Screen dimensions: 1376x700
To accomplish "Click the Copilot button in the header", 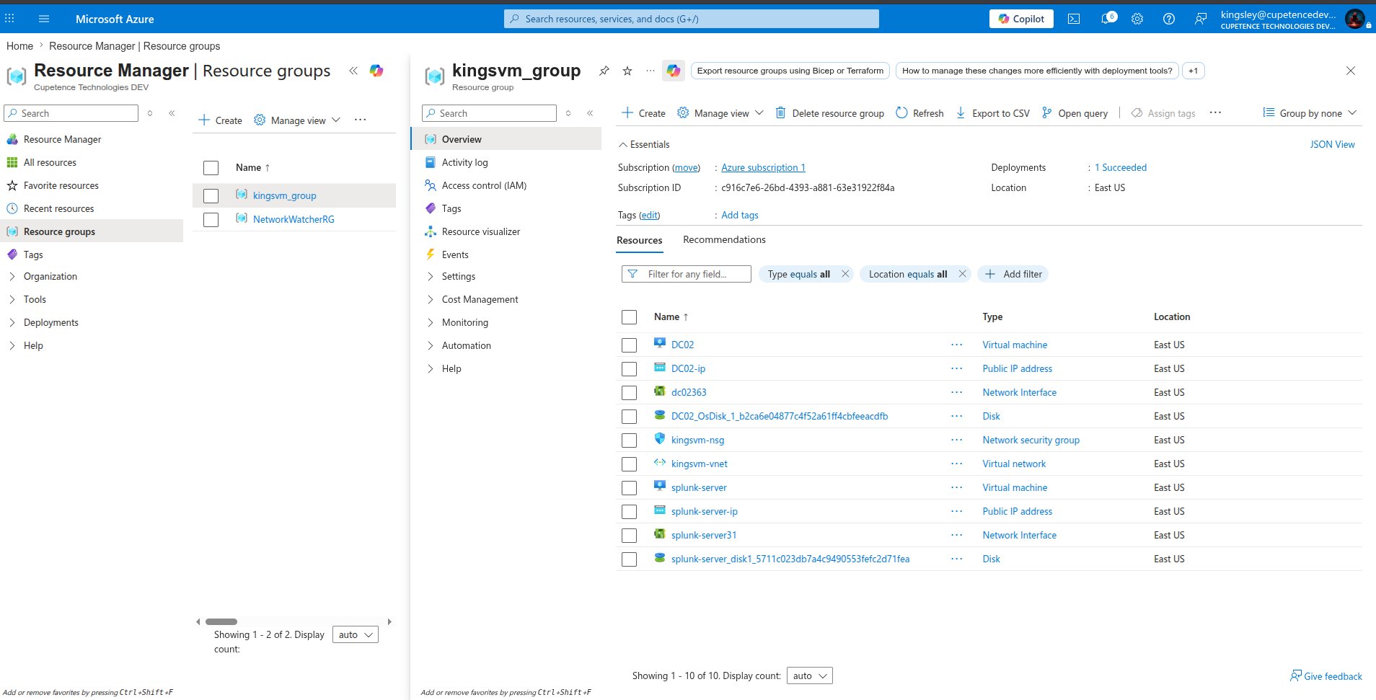I will pos(1021,19).
